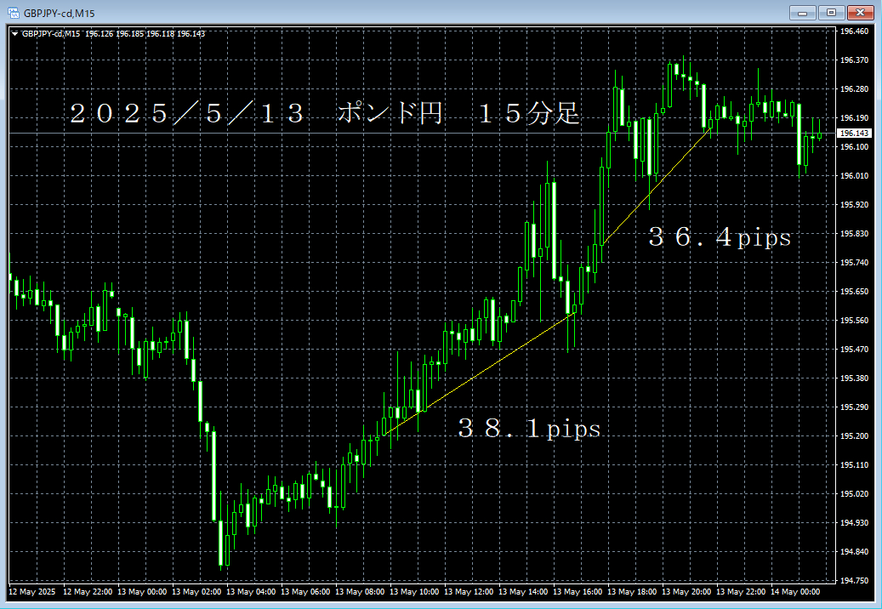Click the 38.1pips text annotation
This screenshot has height=609, width=882.
[x=527, y=430]
